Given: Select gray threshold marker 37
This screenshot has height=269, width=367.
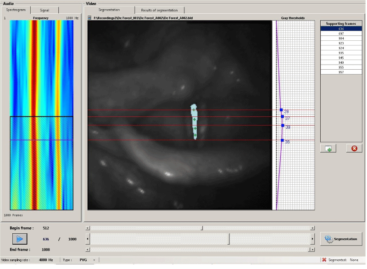Looking at the screenshot, I should (282, 116).
